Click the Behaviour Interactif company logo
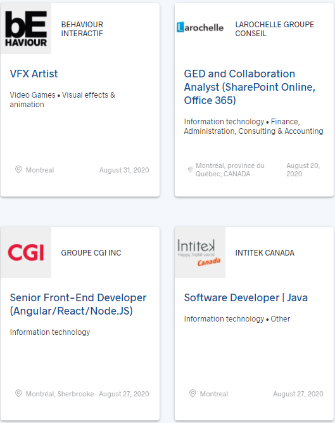The height and width of the screenshot is (423, 335). pos(26,29)
